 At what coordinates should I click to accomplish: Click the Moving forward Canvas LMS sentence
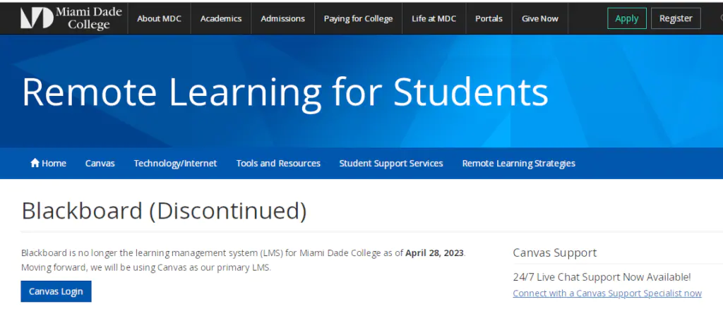click(x=145, y=267)
